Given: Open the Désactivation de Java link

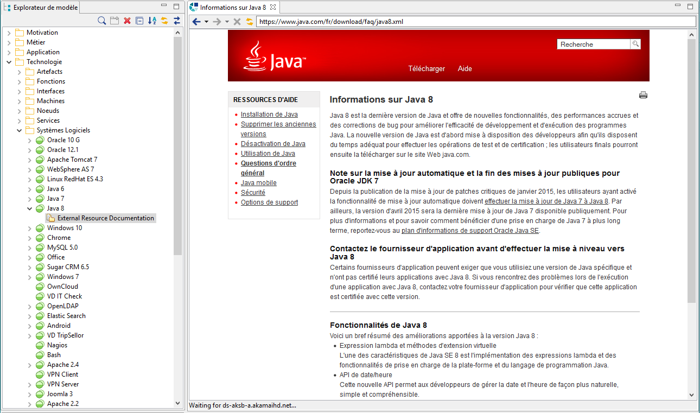Looking at the screenshot, I should click(x=273, y=144).
